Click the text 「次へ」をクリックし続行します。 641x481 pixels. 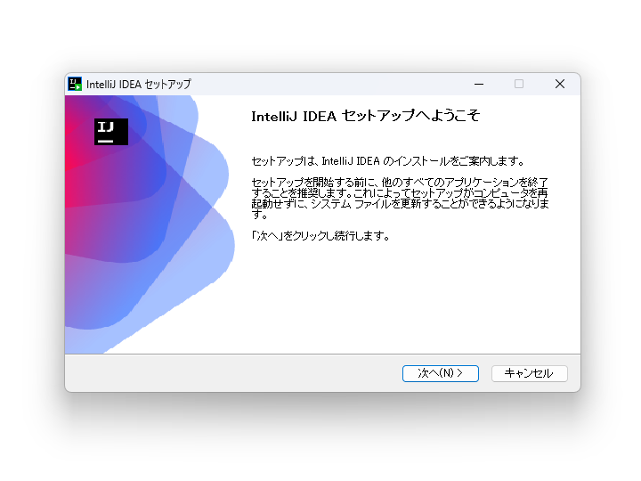(x=320, y=236)
